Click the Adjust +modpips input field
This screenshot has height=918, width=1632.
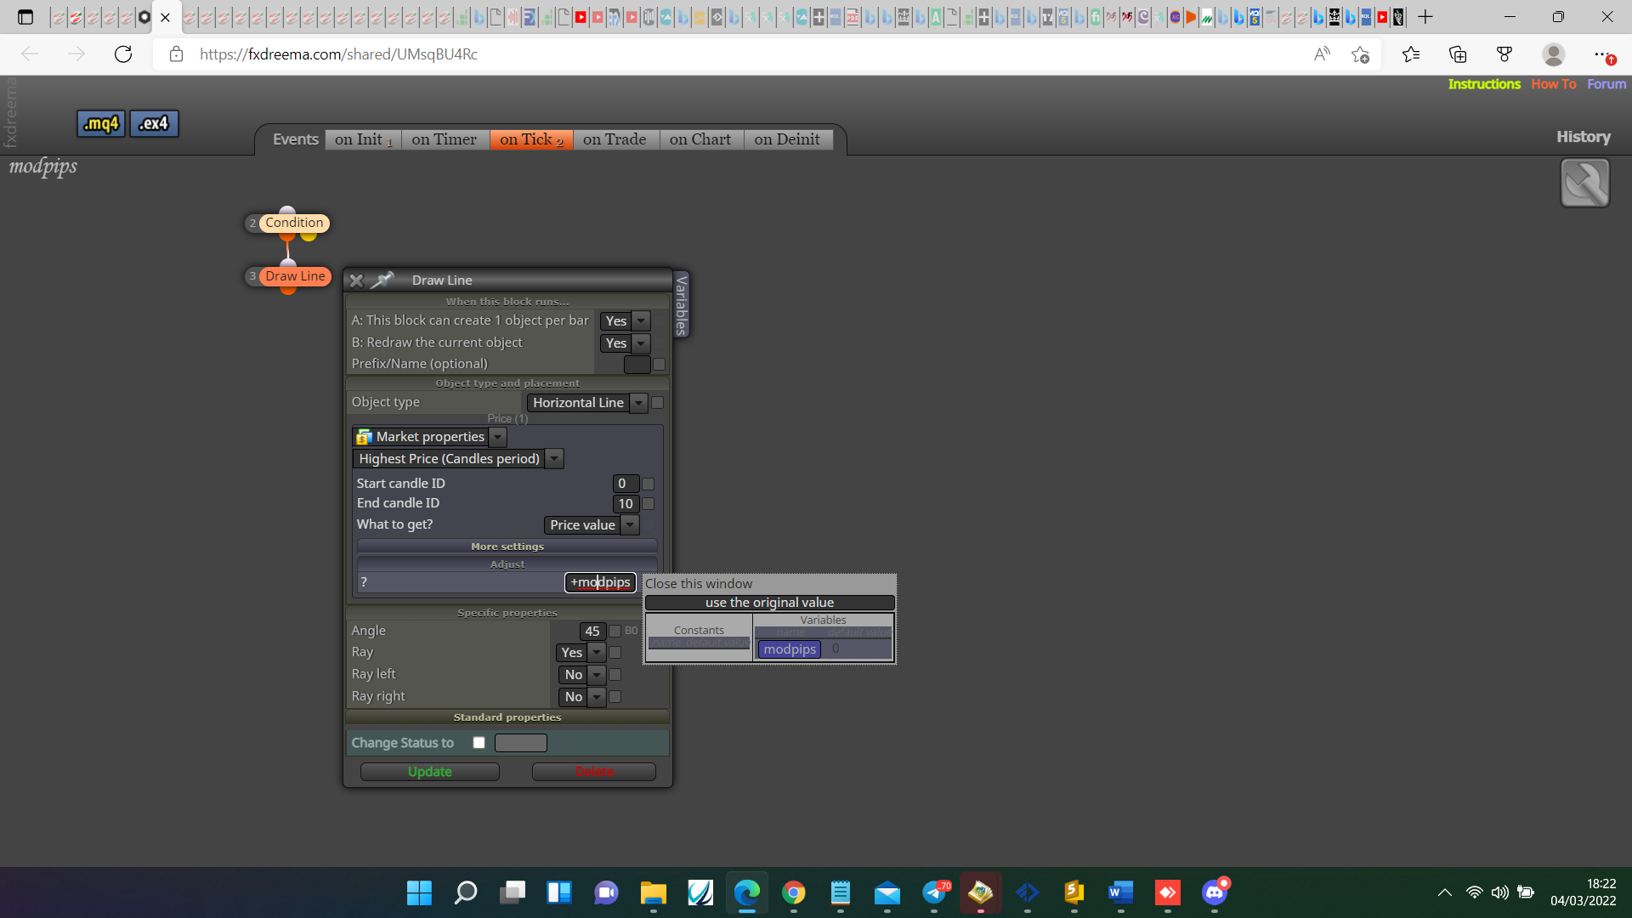click(x=601, y=582)
